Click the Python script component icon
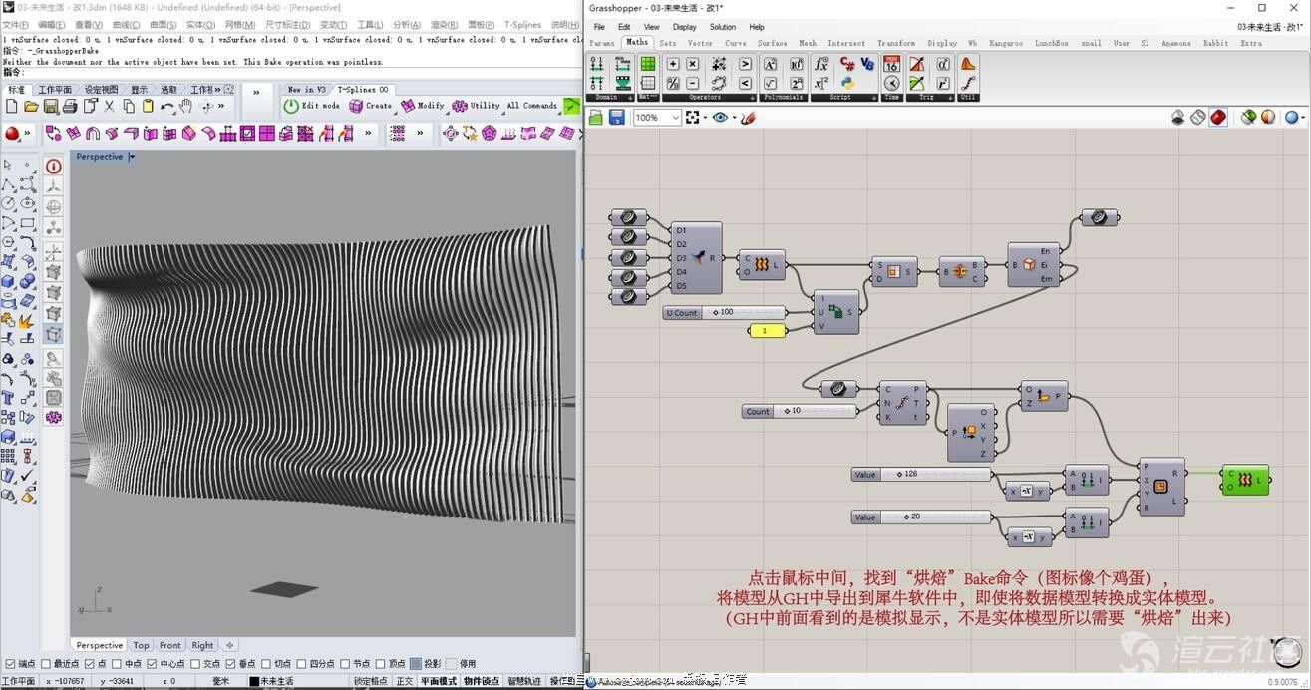 point(847,83)
